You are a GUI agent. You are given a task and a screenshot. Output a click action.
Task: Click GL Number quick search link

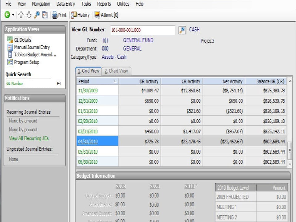coord(14,84)
